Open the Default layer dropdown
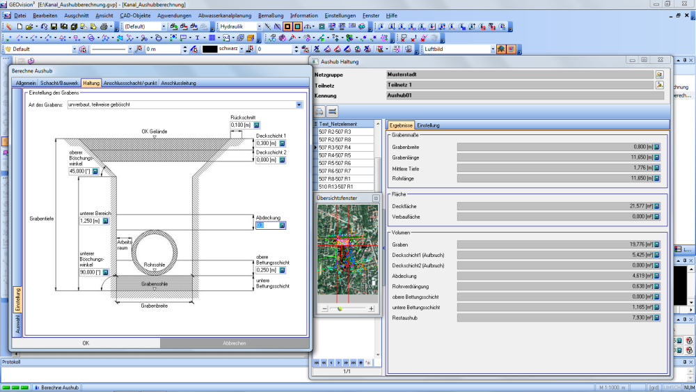 point(74,49)
